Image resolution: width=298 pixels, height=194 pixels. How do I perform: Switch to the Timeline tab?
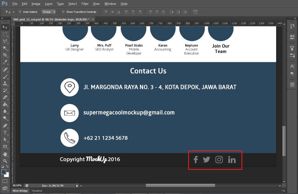[x=37, y=191]
